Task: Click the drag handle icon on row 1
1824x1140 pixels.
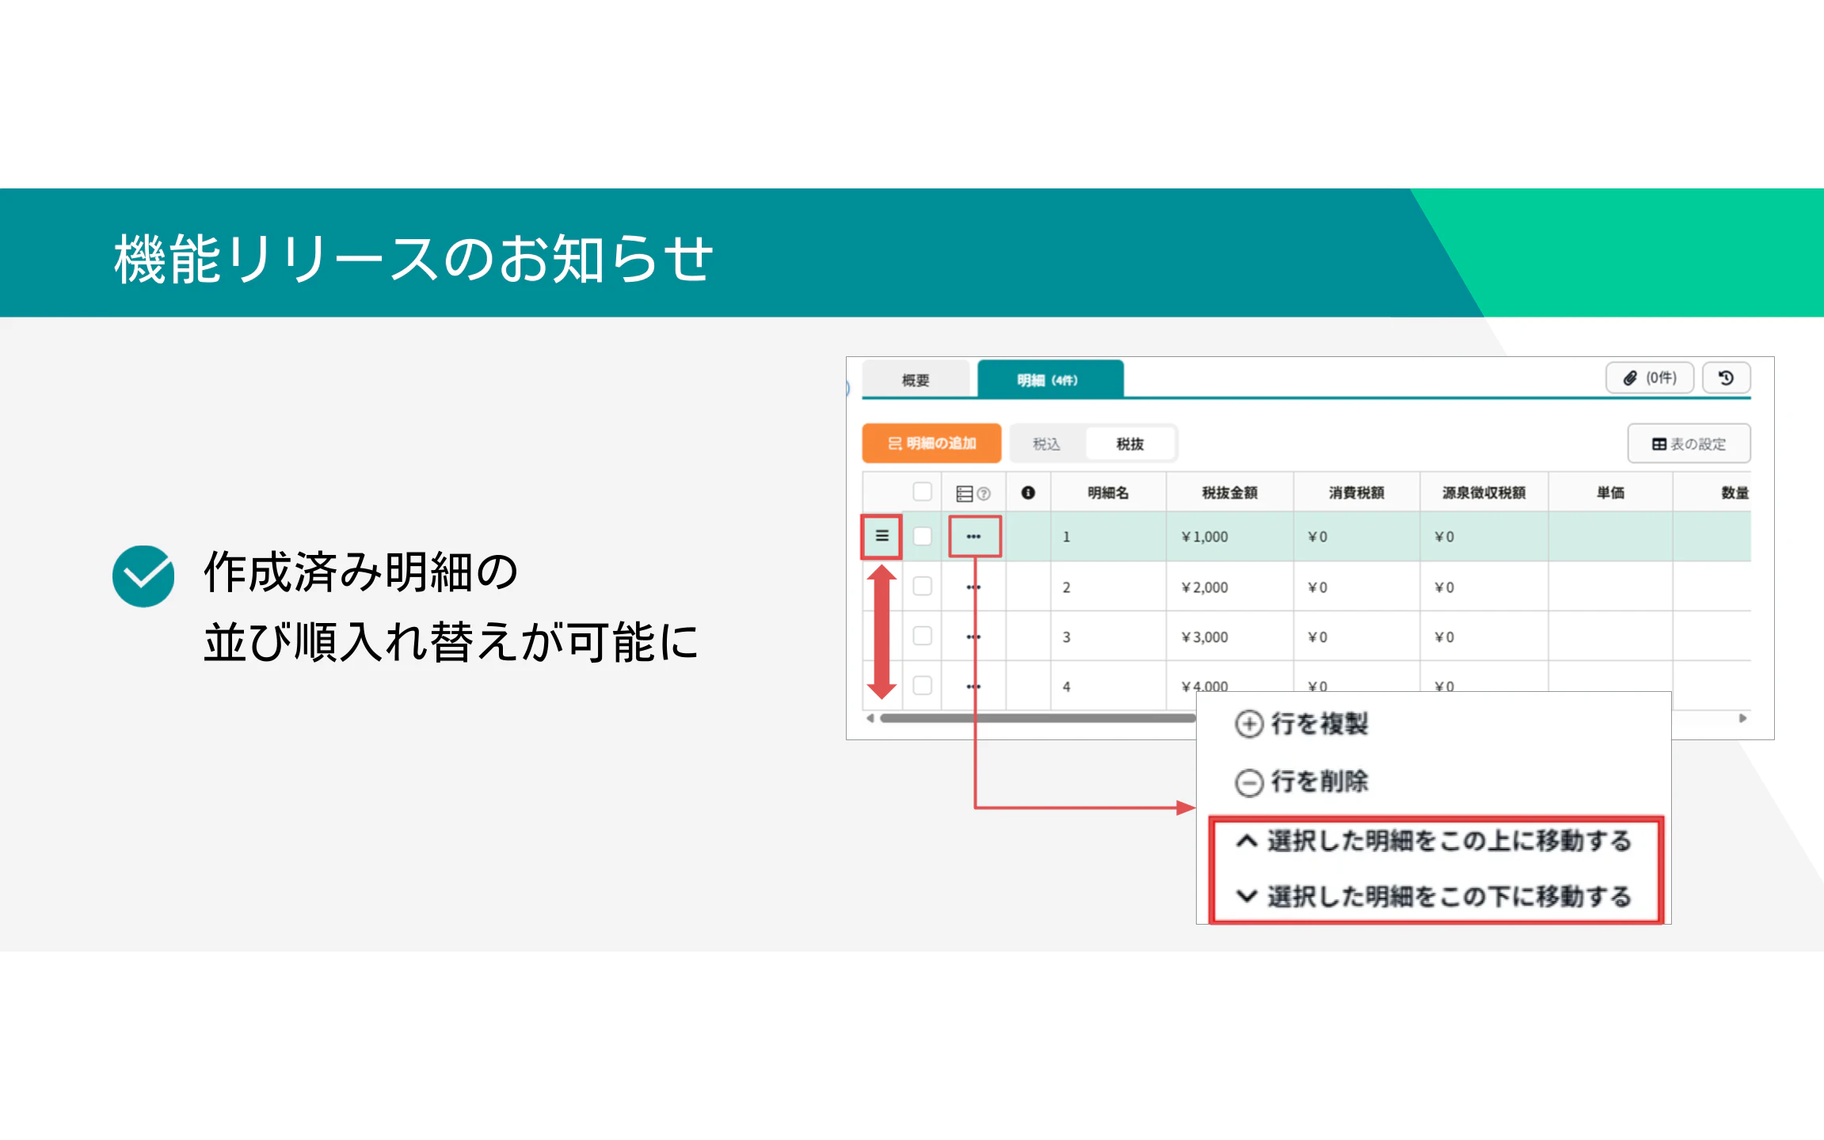Action: 882,536
